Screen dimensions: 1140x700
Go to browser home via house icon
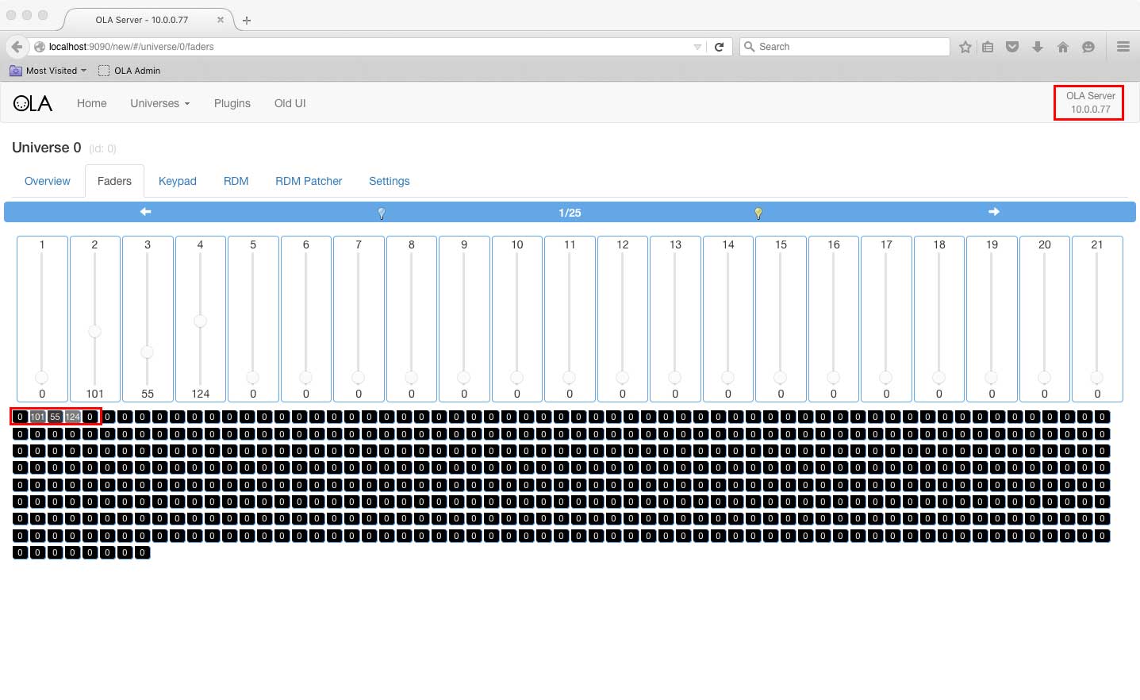pyautogui.click(x=1063, y=47)
